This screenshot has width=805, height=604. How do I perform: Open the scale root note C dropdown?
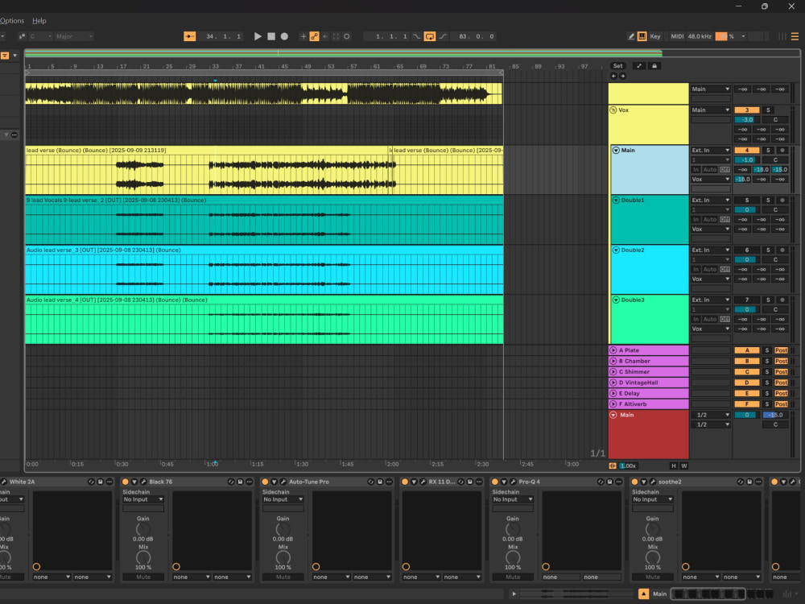pyautogui.click(x=40, y=36)
